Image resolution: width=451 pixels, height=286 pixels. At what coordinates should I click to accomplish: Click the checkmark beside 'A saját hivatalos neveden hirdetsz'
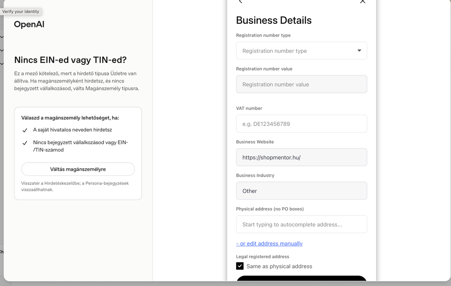[x=25, y=130]
